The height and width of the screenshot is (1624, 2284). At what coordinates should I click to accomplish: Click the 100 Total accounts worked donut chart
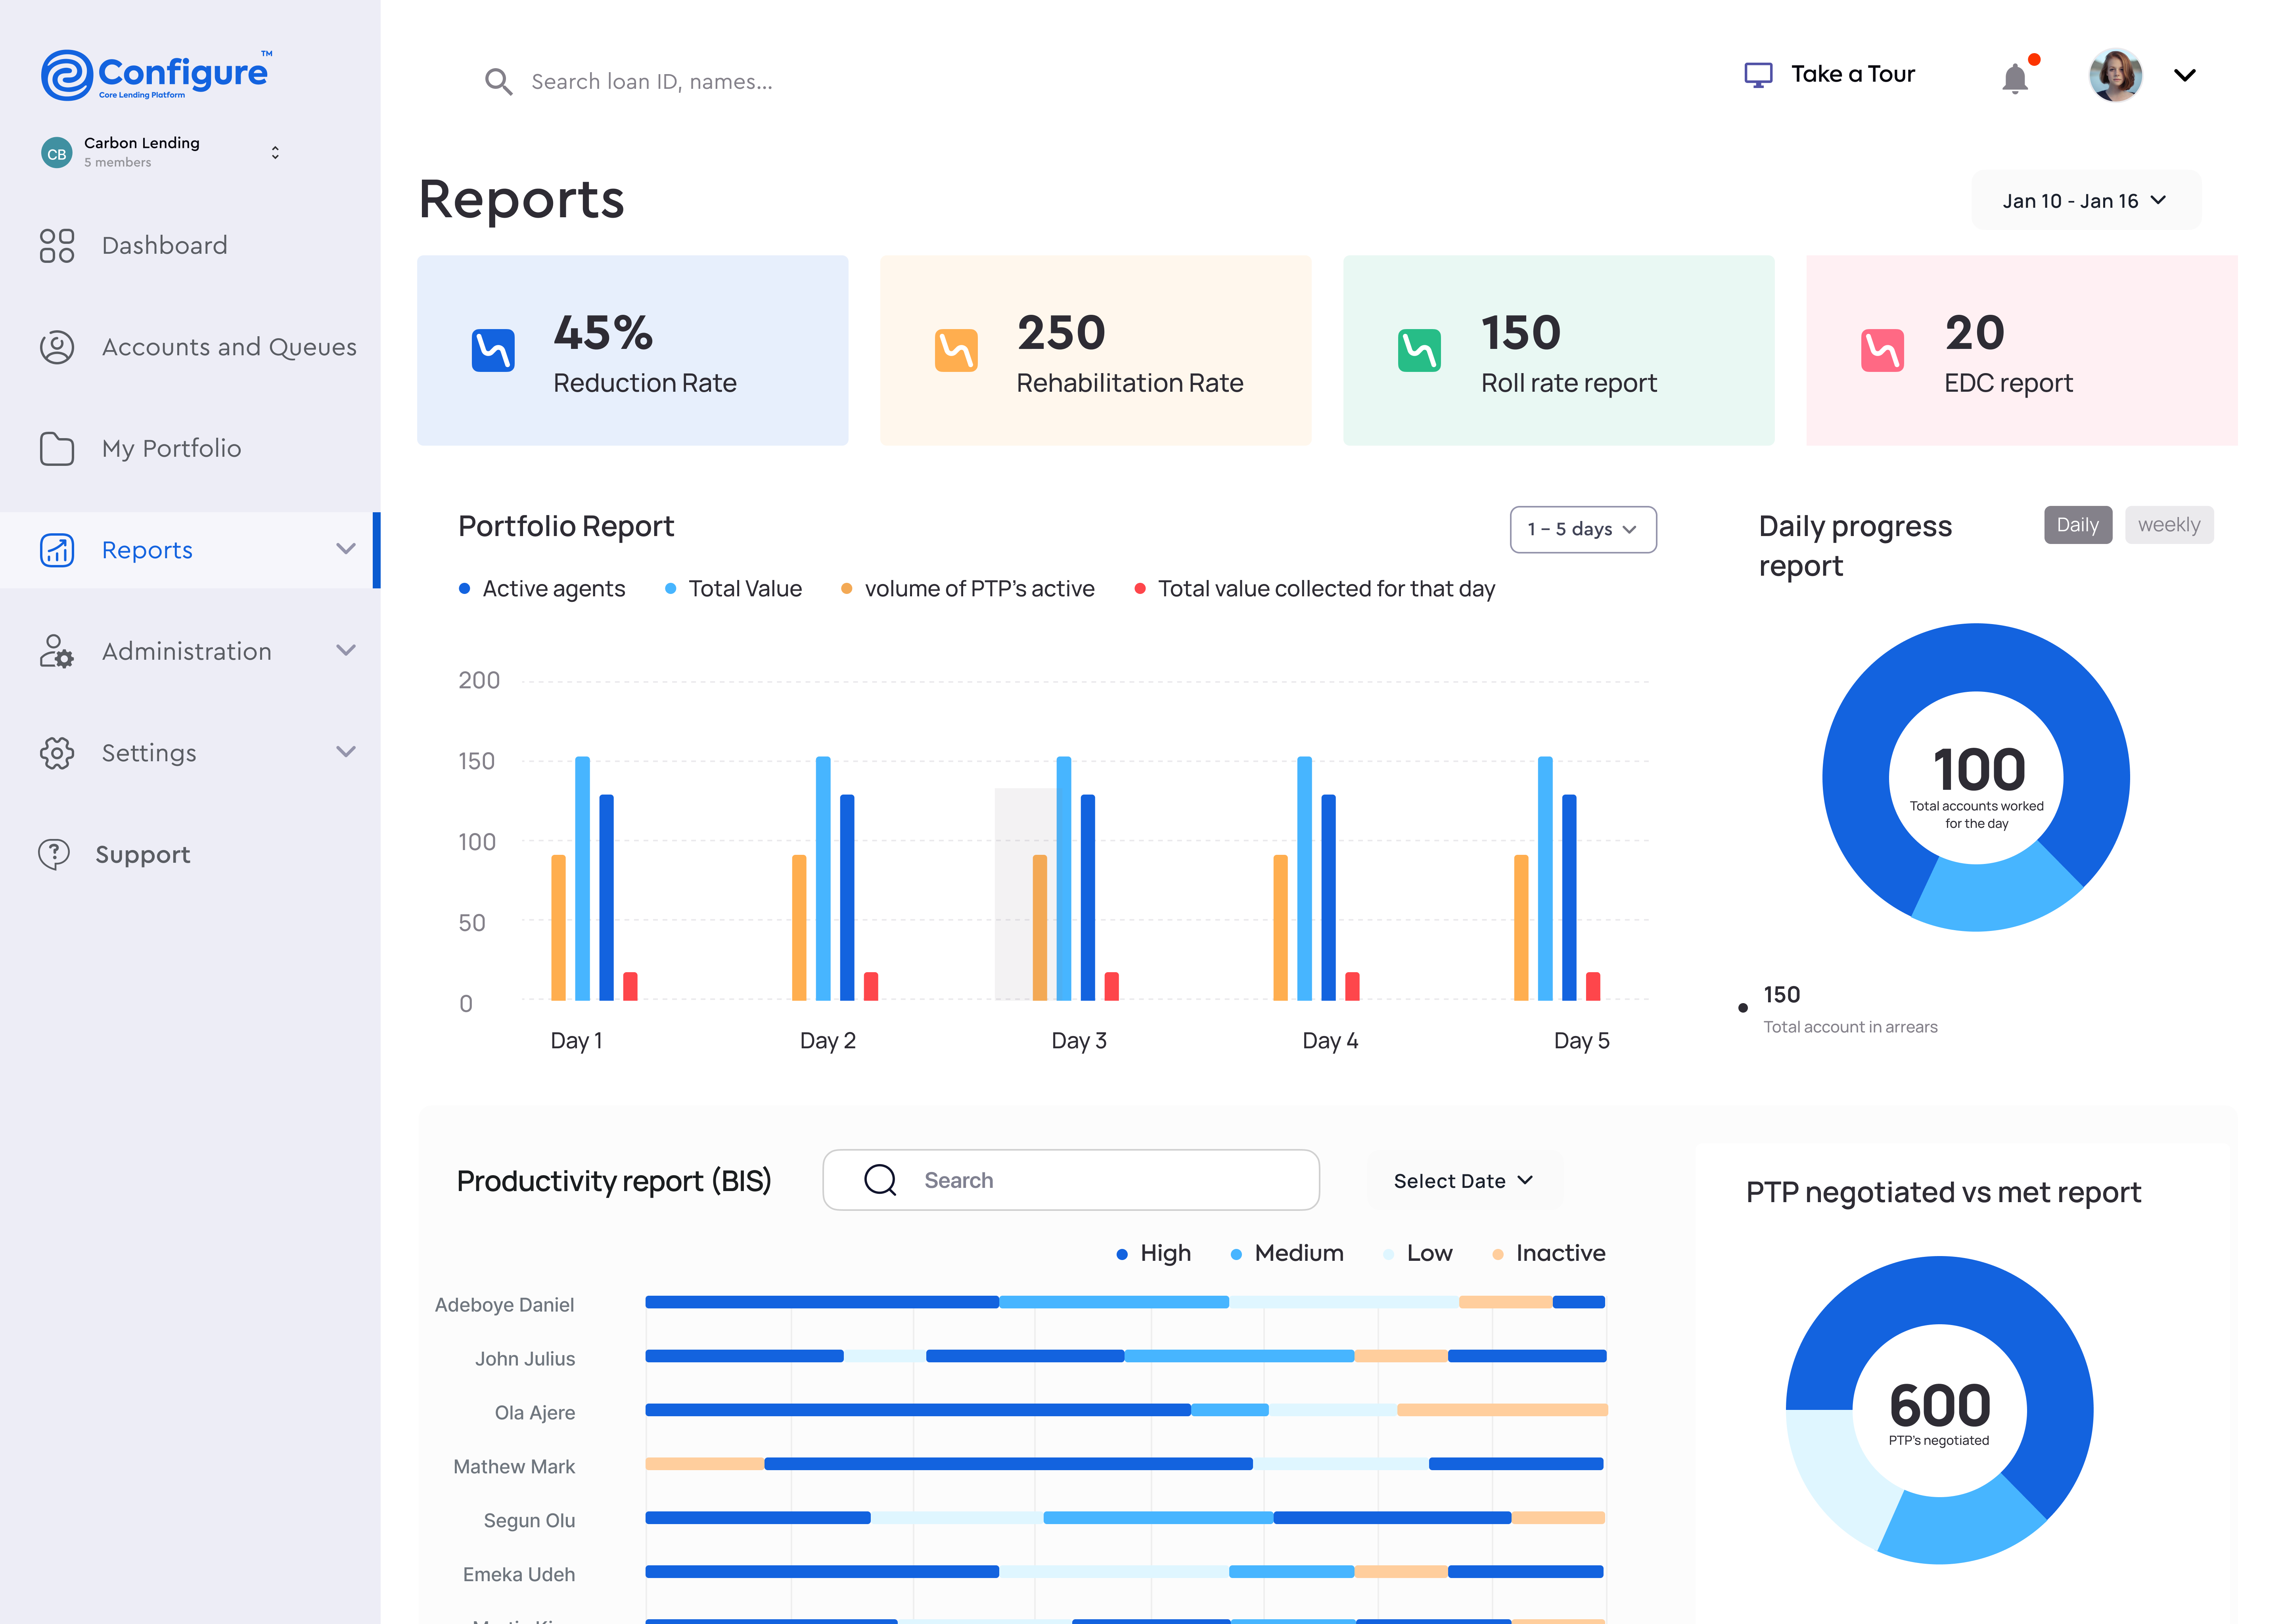1976,777
